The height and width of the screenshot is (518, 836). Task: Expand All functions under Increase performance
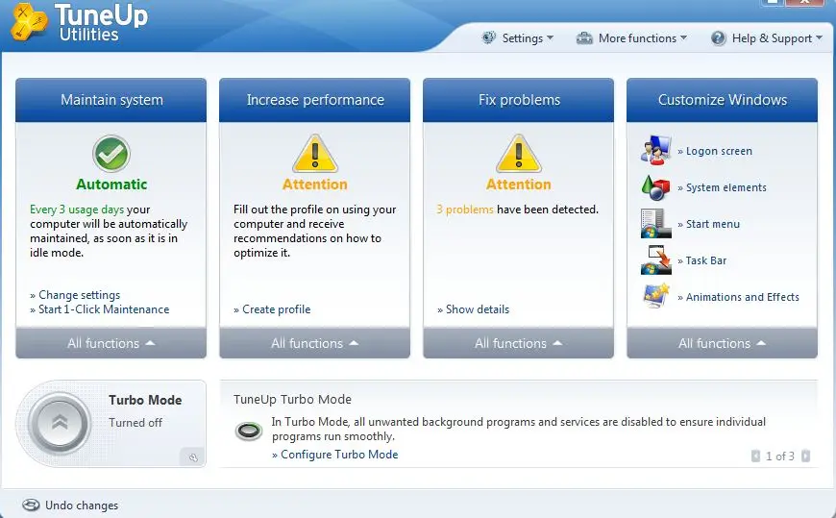(x=314, y=343)
